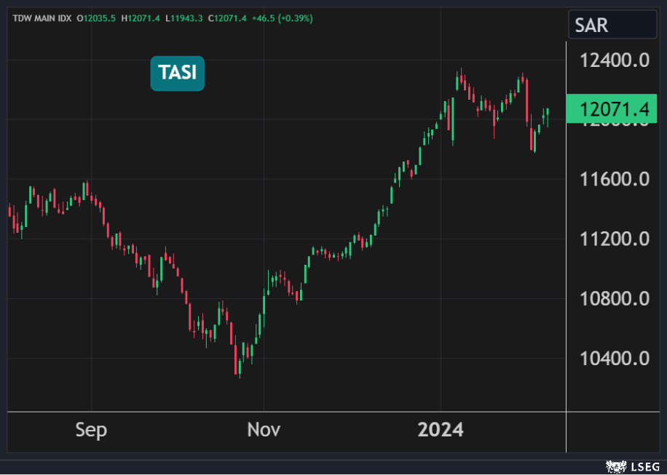
Task: Click the 11200.0 price axis label
Action: [x=615, y=239]
